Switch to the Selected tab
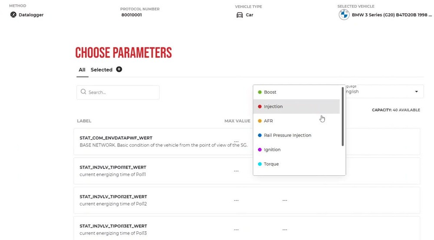 [x=102, y=70]
